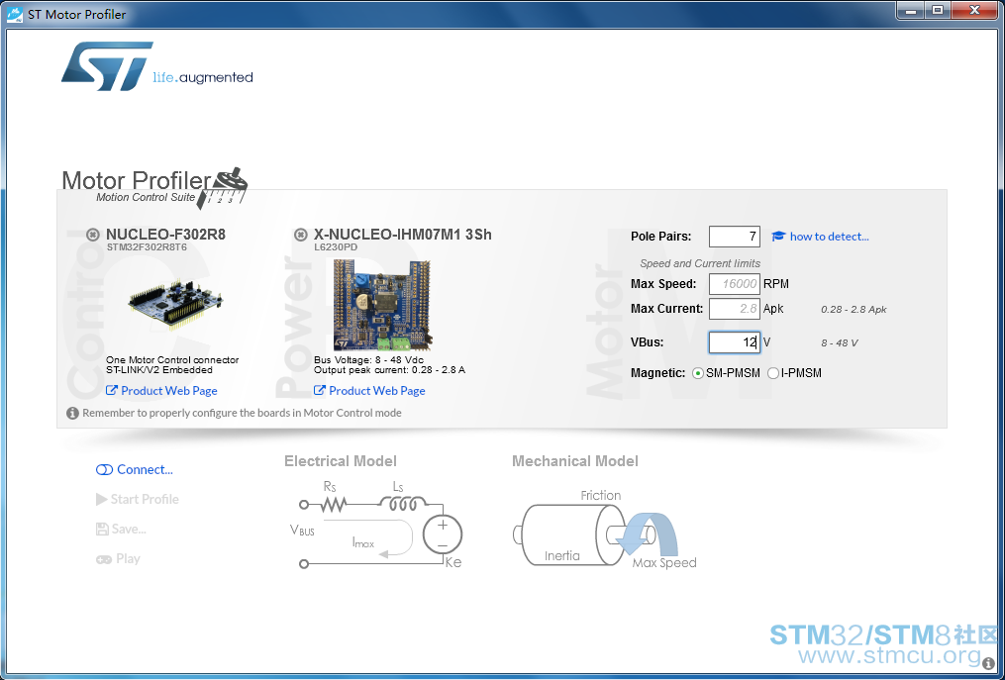Click Connect... to link the board
This screenshot has height=680, width=1005.
tap(145, 470)
